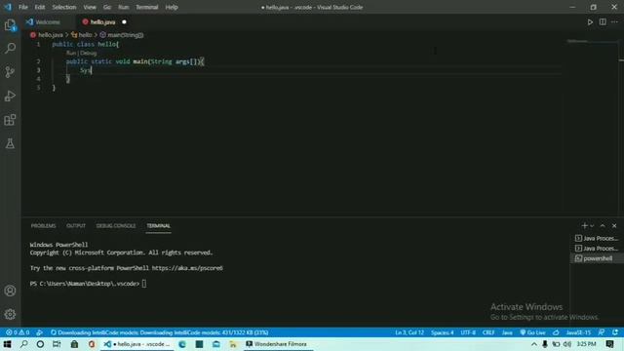The height and width of the screenshot is (351, 624).
Task: Click the unsaved dot on hello.java tab
Action: (124, 22)
